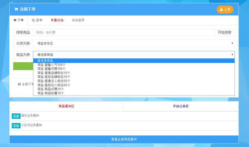
Task: Switch to the 后台登录 tab
Action: (x=78, y=20)
